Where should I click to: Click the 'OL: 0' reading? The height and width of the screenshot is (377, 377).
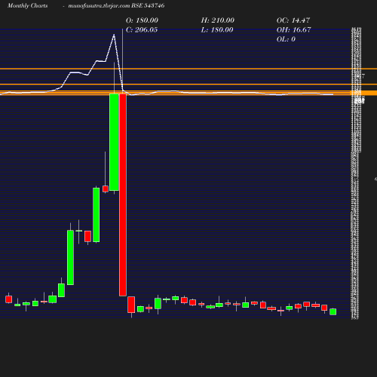coord(286,39)
